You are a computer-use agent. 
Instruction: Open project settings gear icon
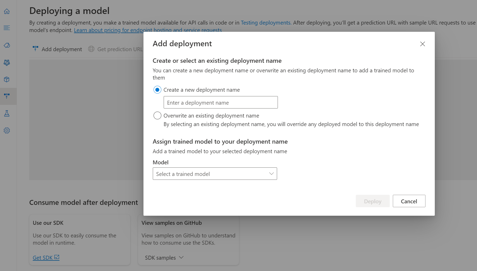[x=7, y=130]
